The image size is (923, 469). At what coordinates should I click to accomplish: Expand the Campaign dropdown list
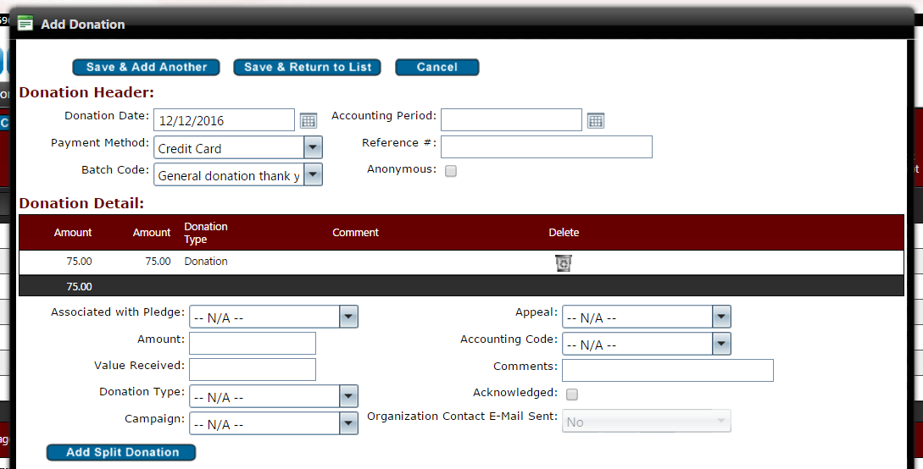point(348,423)
